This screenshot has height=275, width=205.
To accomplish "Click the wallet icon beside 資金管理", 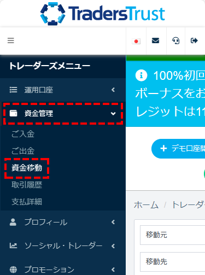I will pyautogui.click(x=13, y=113).
